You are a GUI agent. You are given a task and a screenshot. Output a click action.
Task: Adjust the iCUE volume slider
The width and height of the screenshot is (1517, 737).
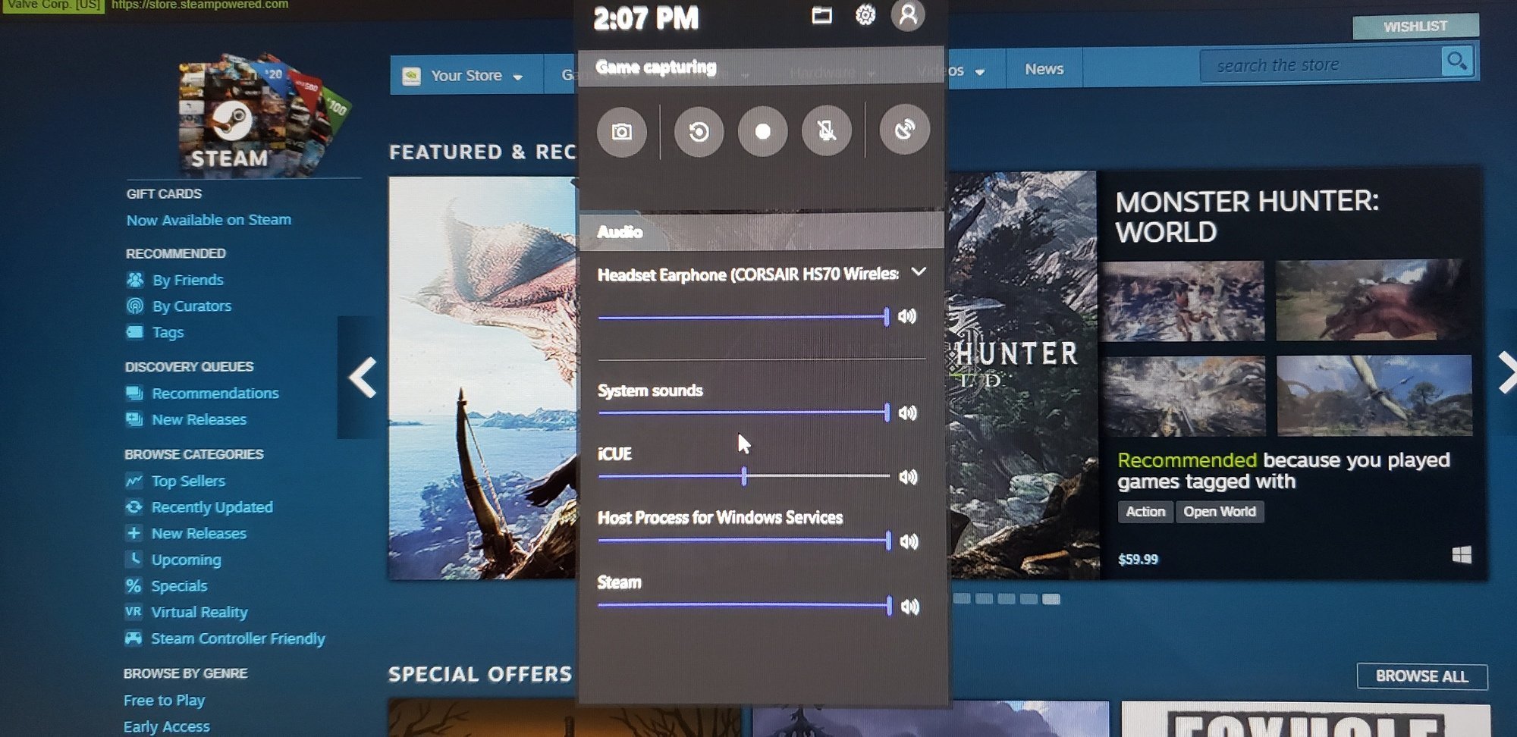743,476
